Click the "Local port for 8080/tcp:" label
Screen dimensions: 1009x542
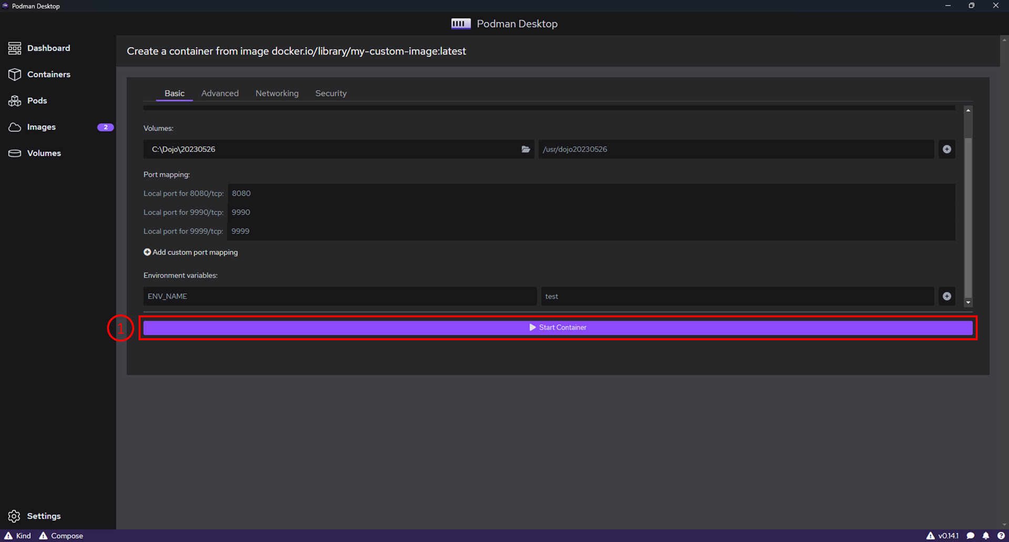[183, 193]
